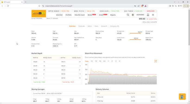The height and width of the screenshot is (104, 190).
Task: Click the Motilal Oswal logo
Action: point(39,14)
